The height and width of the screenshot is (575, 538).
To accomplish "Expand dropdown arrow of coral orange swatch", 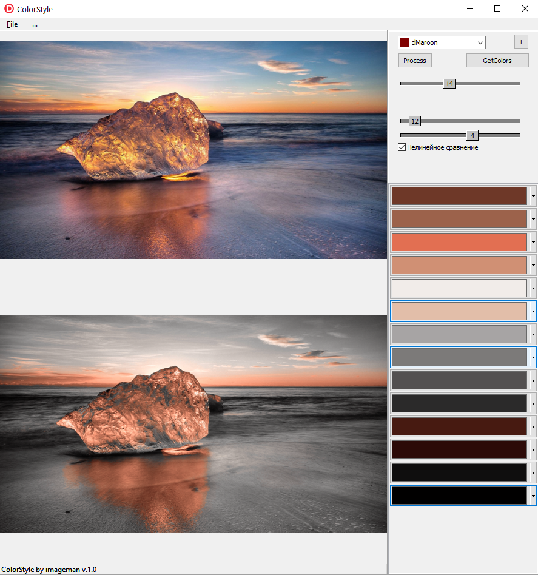I will (533, 242).
